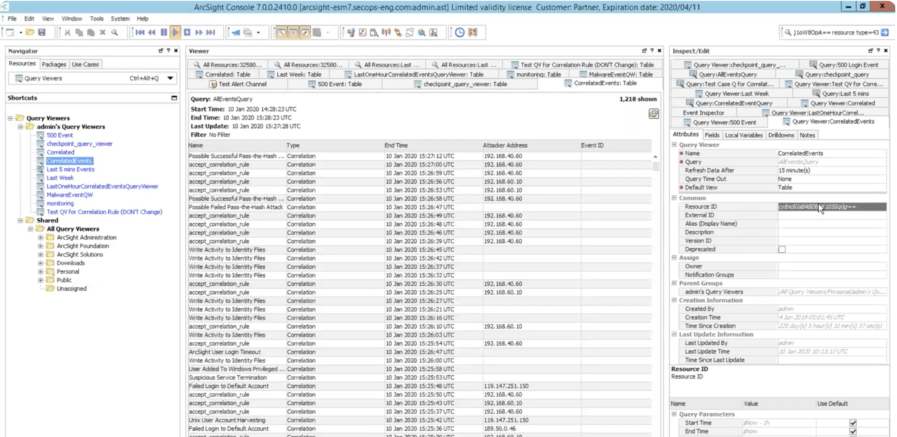Click the clock toolbar icon

point(460,32)
